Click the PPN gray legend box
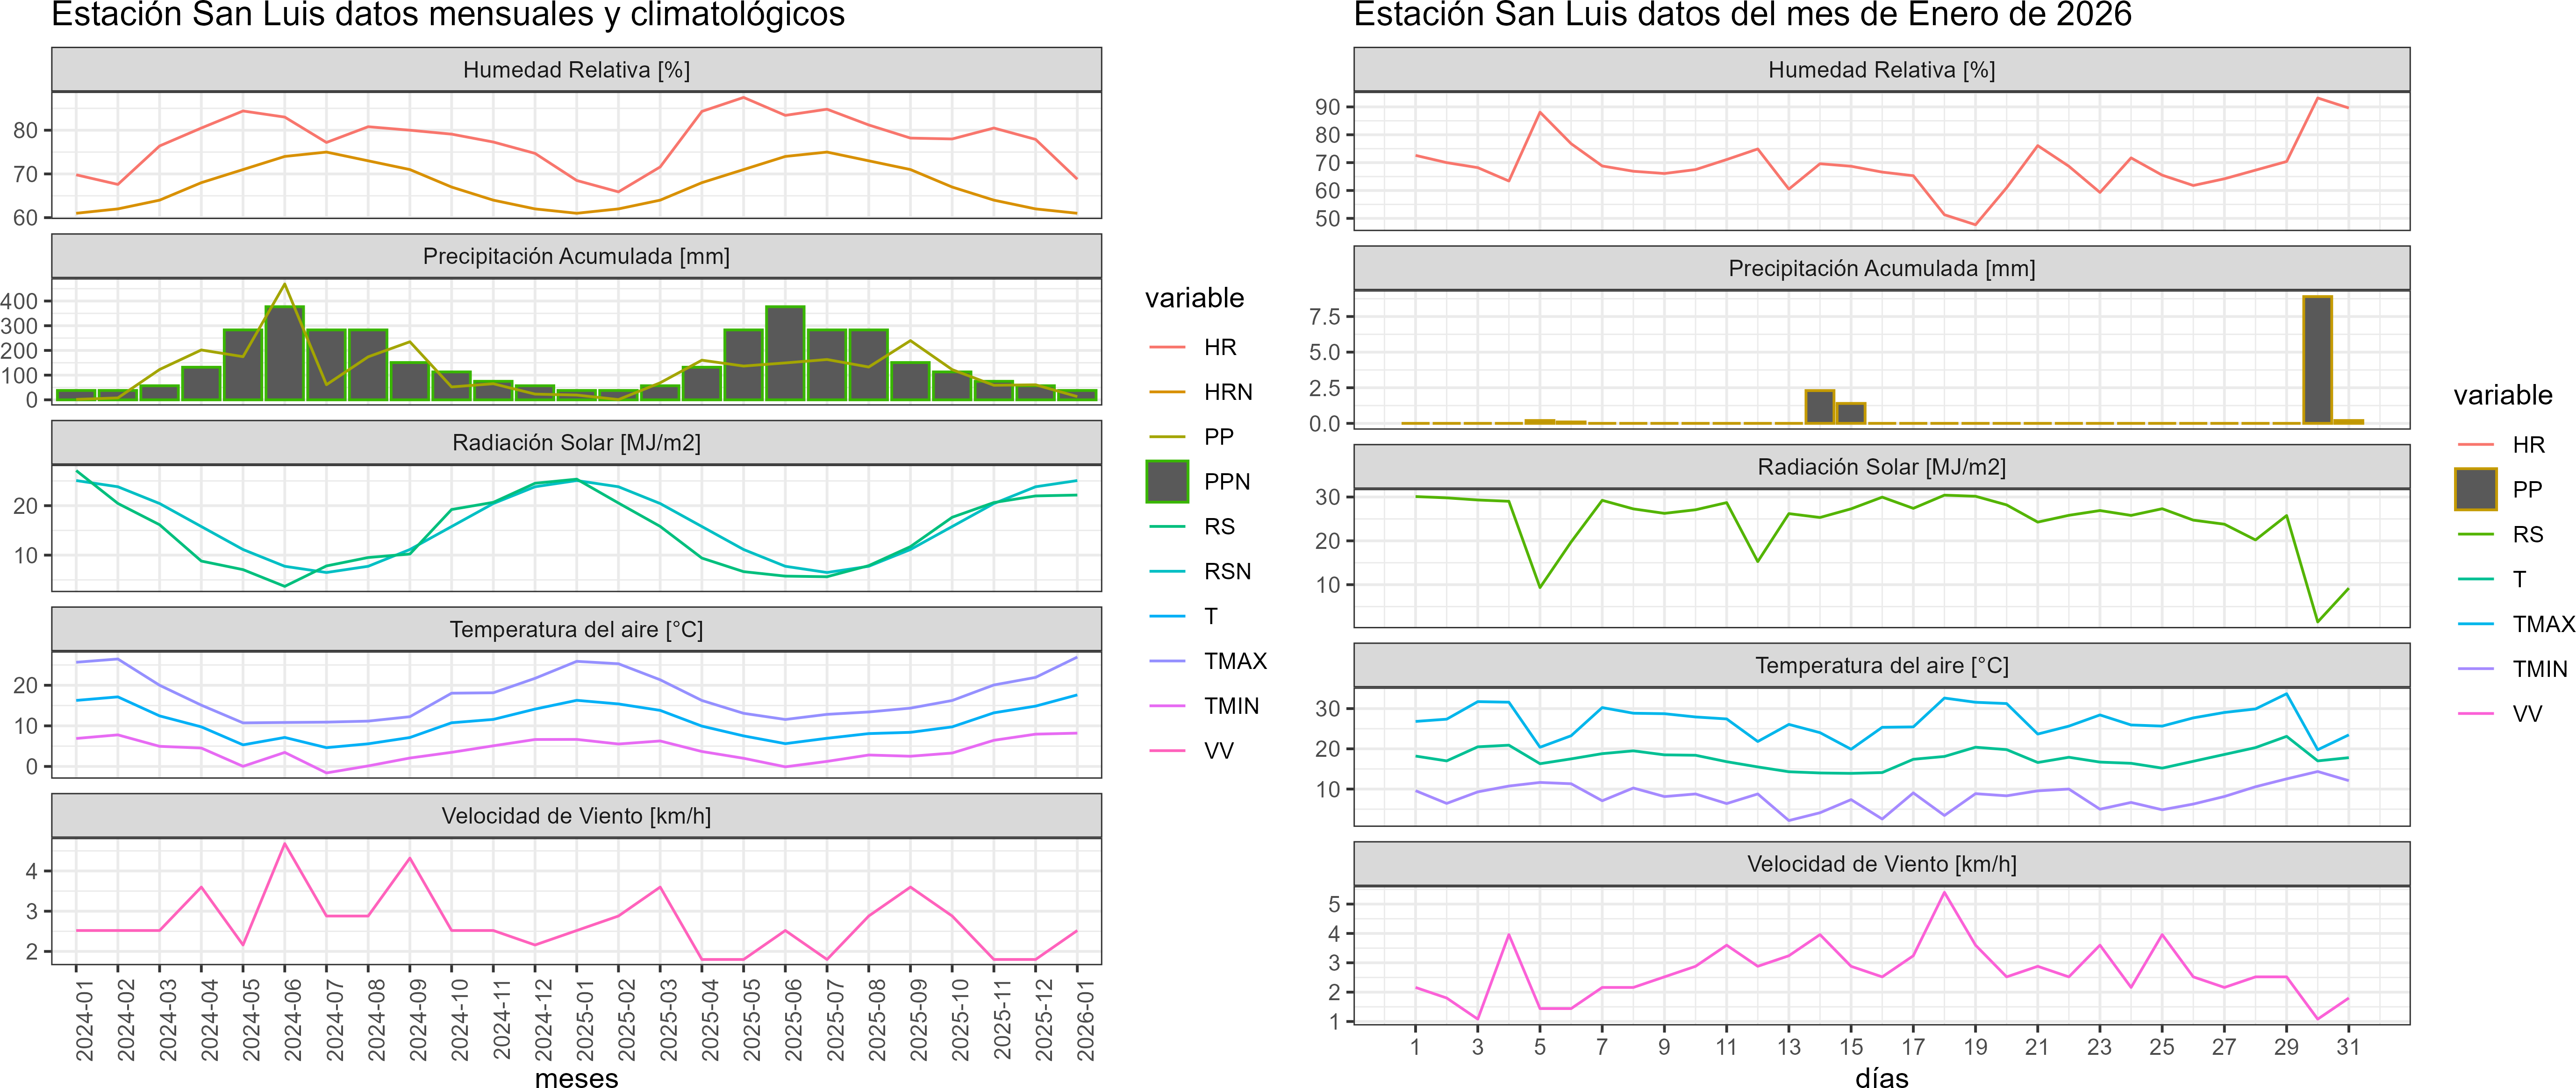Screen dimensions: 2576x1088 [1167, 481]
